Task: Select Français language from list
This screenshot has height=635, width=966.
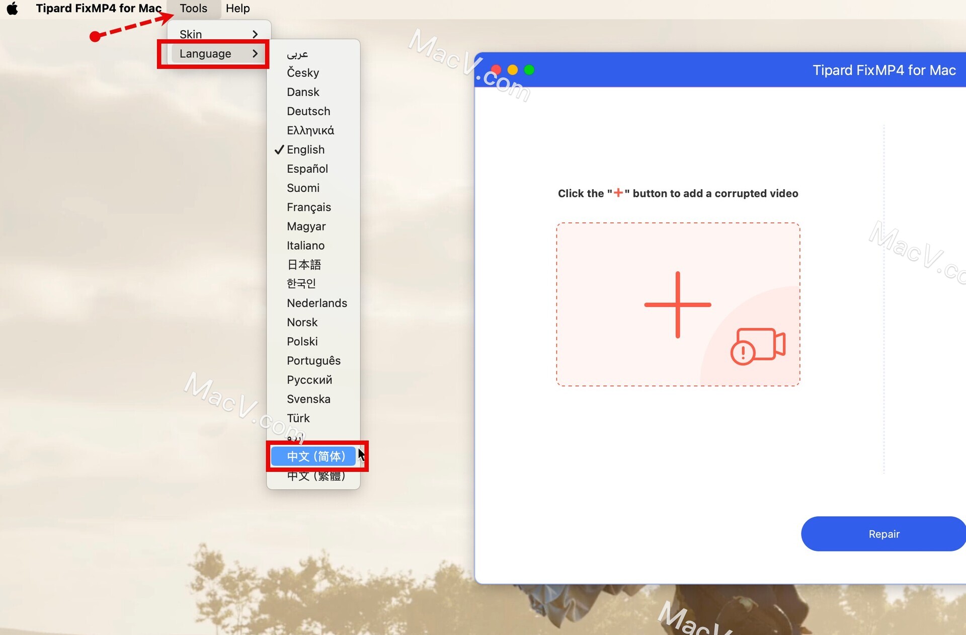Action: point(309,207)
